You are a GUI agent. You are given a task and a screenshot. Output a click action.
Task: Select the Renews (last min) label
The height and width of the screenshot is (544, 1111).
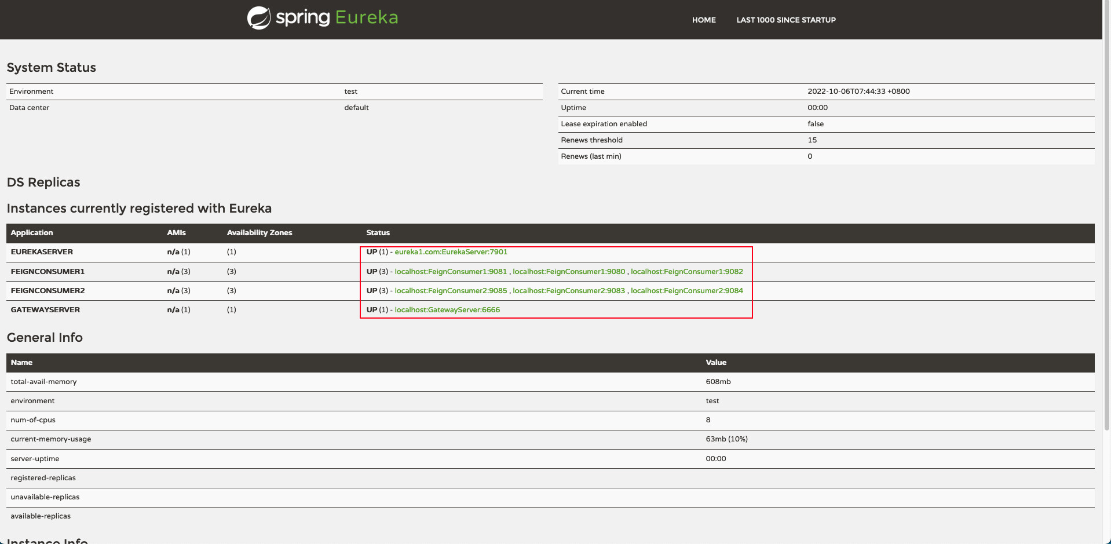(x=591, y=156)
